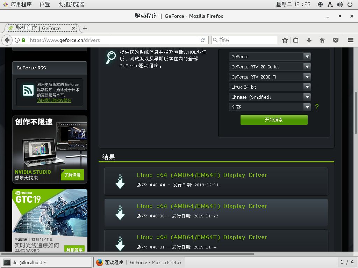Click the RSS feed icon in GeForce RSS box
Screen dimensions: 358x268
click(x=28, y=90)
